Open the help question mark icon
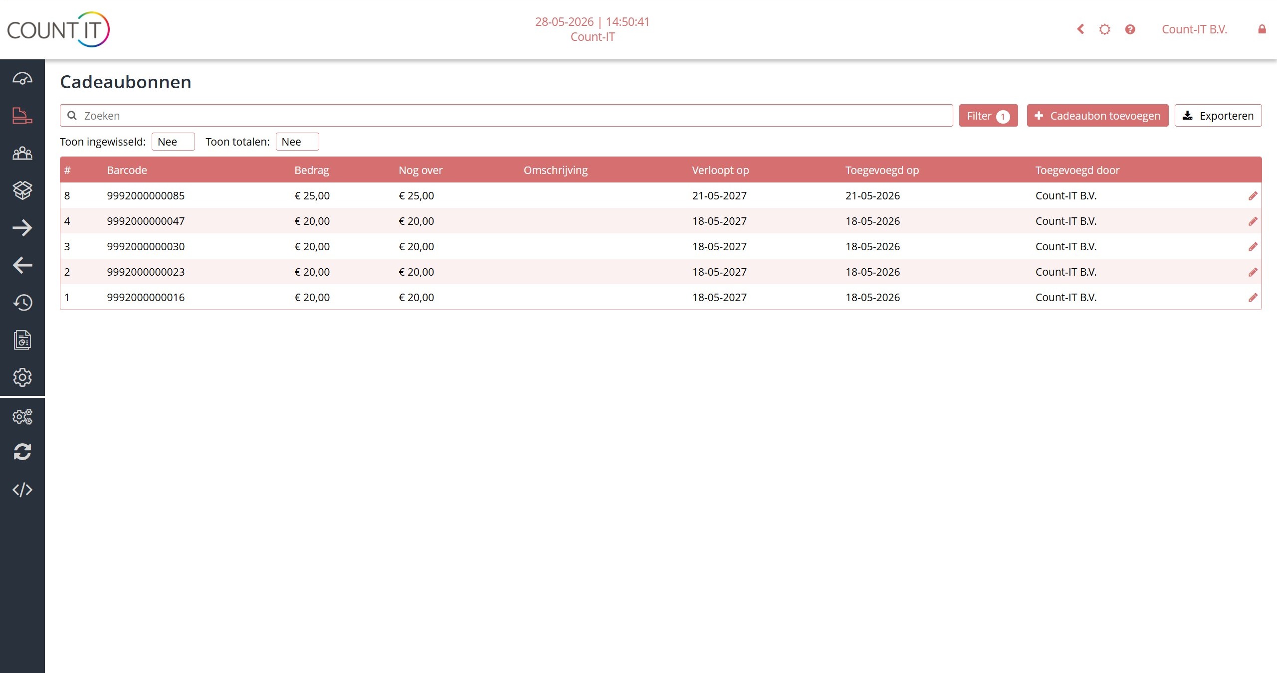The height and width of the screenshot is (673, 1277). pos(1130,29)
